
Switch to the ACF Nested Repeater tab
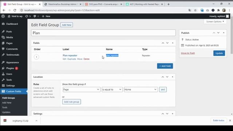144,4
